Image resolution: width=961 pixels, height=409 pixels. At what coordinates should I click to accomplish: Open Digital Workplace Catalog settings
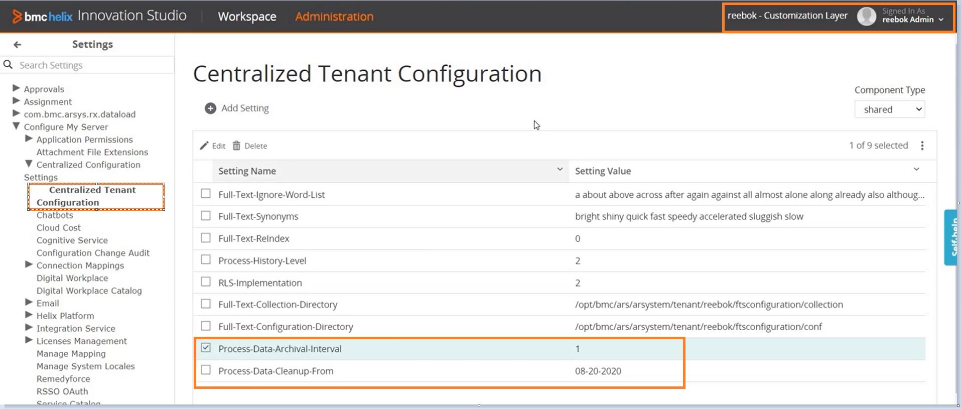pos(89,291)
